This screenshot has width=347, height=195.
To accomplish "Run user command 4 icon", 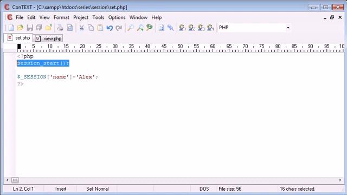I will [210, 28].
